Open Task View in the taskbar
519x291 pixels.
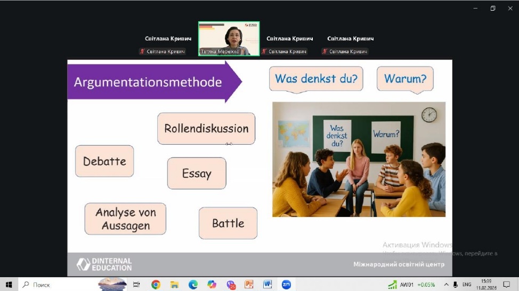(136, 285)
